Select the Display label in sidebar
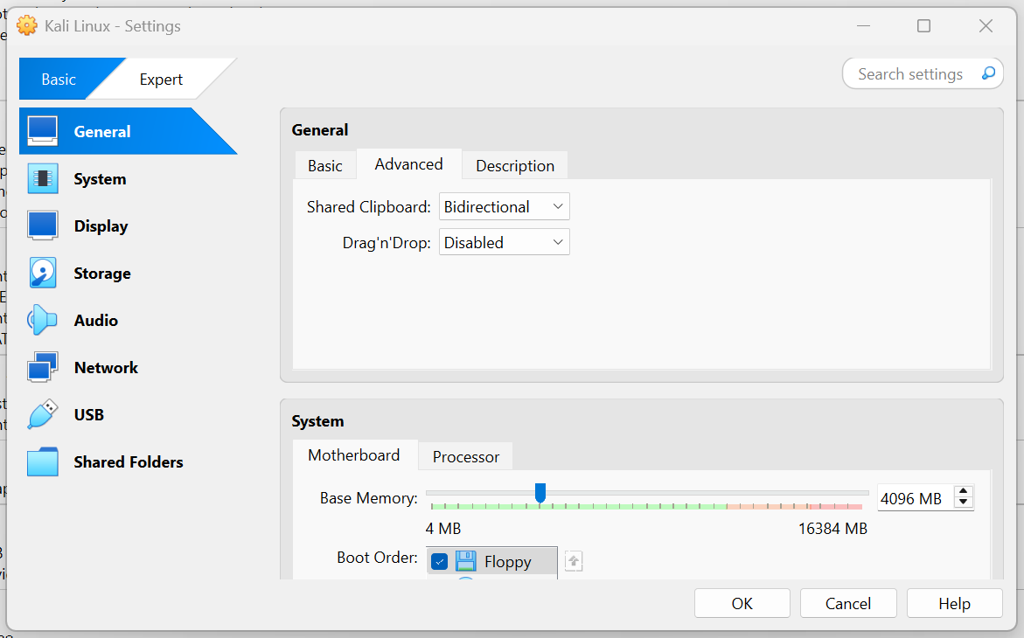Screen dimensions: 1024x638 pyautogui.click(x=101, y=226)
